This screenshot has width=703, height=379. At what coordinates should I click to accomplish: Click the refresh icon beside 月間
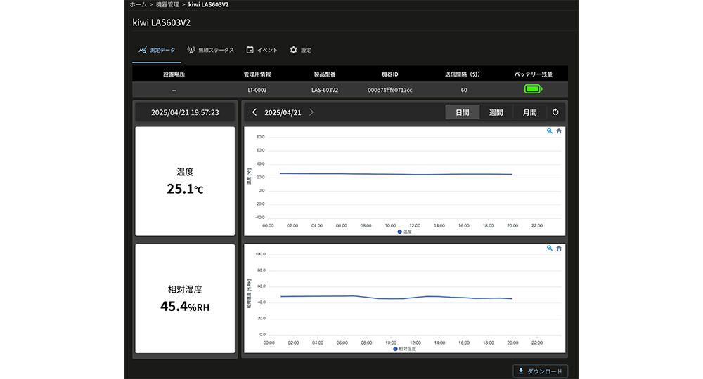click(555, 112)
